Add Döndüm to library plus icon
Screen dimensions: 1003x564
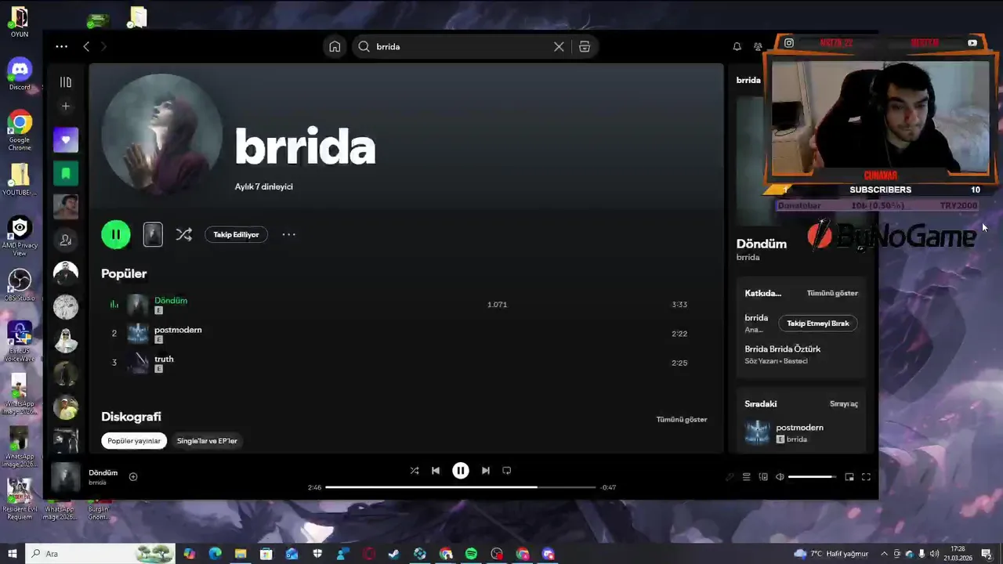pos(133,477)
